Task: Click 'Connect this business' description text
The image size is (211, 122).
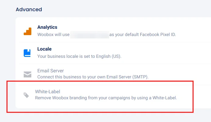Action: point(57,77)
